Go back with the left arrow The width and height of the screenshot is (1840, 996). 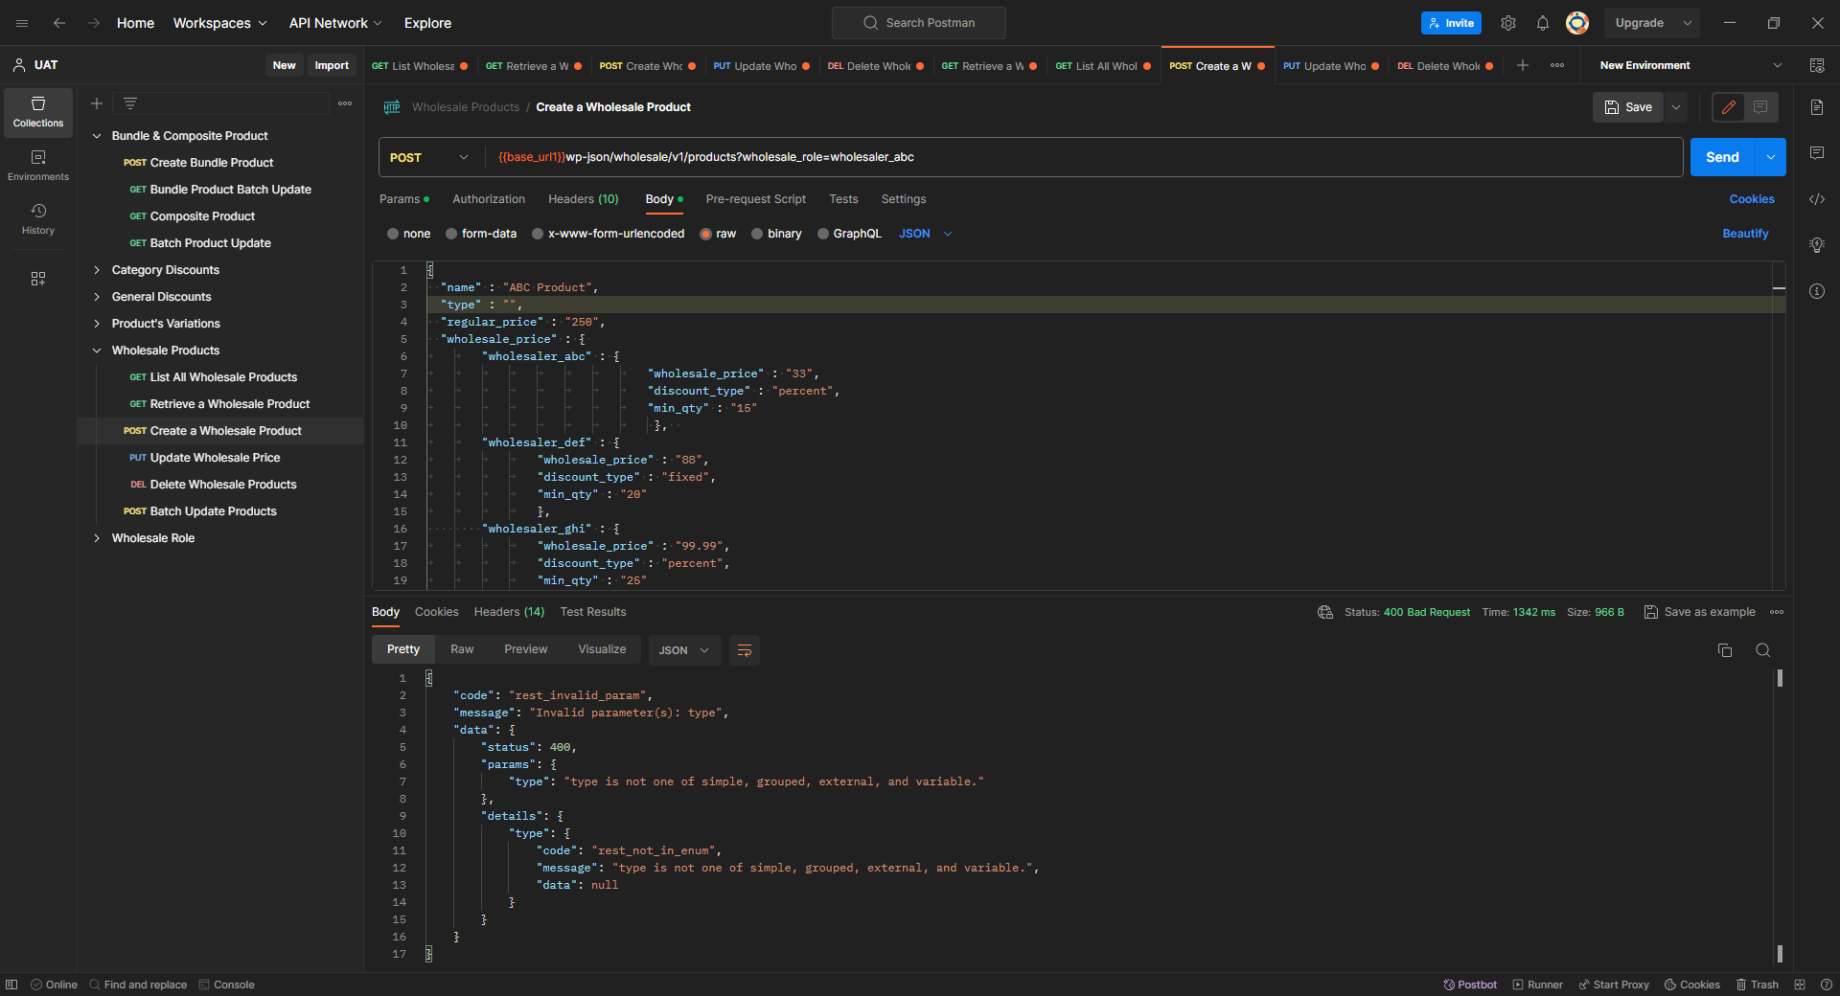(x=59, y=23)
